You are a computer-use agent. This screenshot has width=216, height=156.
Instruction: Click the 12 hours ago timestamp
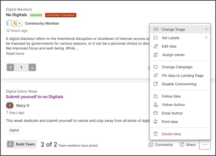click(17, 31)
